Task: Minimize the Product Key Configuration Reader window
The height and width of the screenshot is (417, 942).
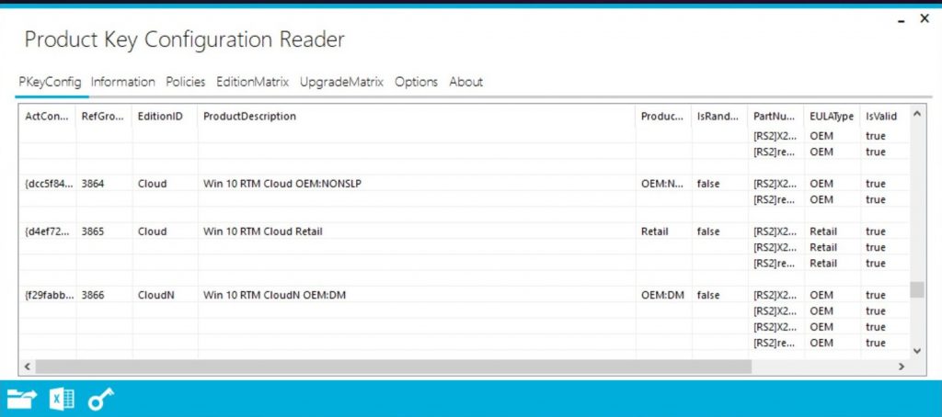Action: click(902, 21)
